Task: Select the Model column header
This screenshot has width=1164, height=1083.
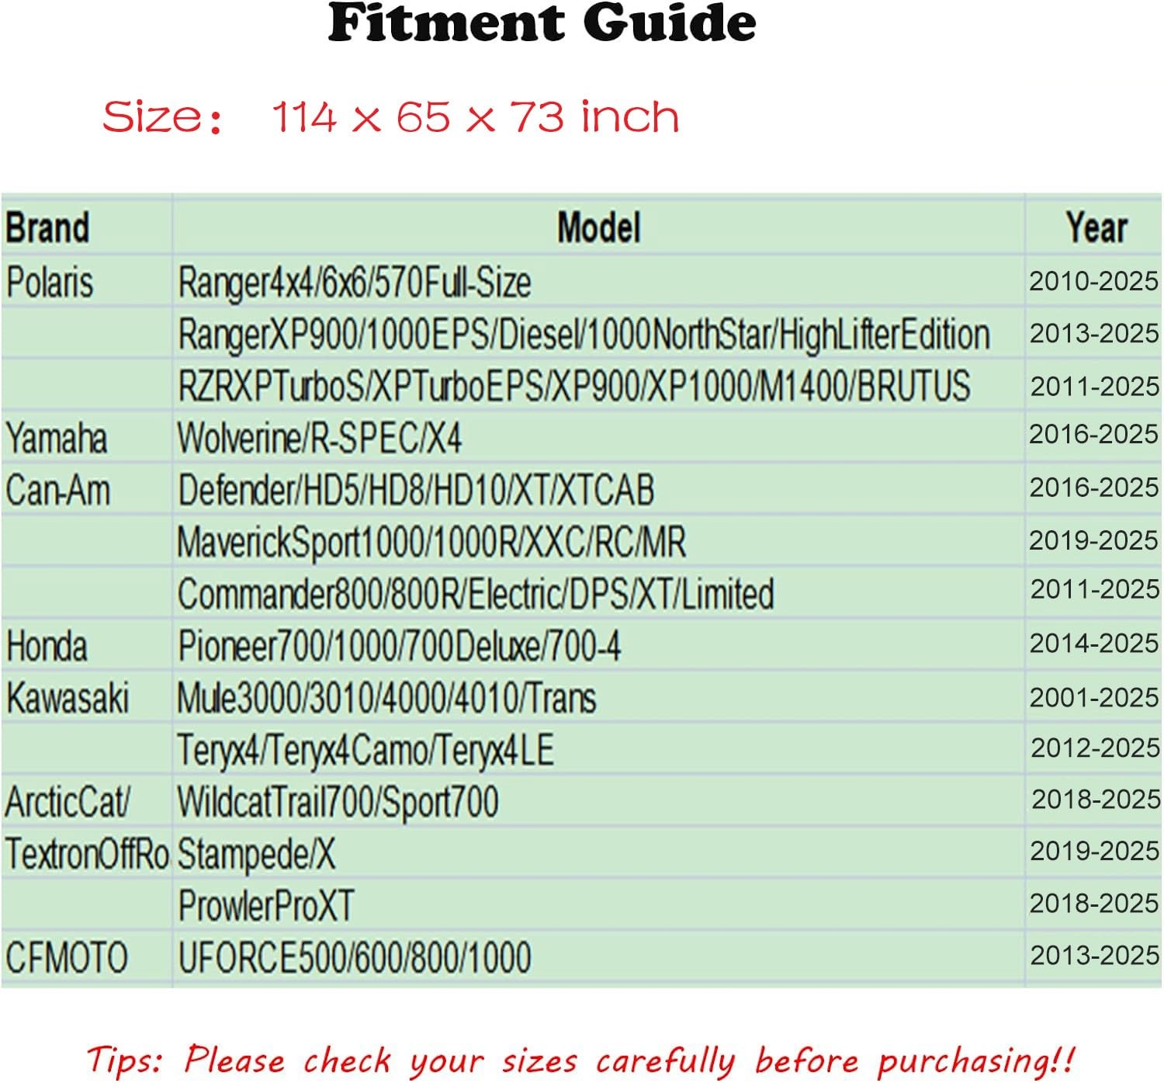Action: tap(598, 228)
